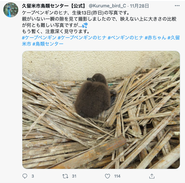Open the penguin chick photo
Viewport: 185px width, 183px height.
101,110
